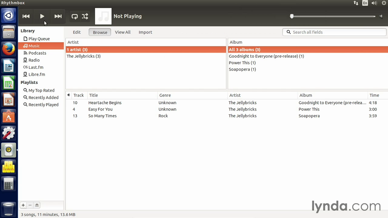The height and width of the screenshot is (218, 388).
Task: Click the Artist browser column header
Action: (x=146, y=42)
